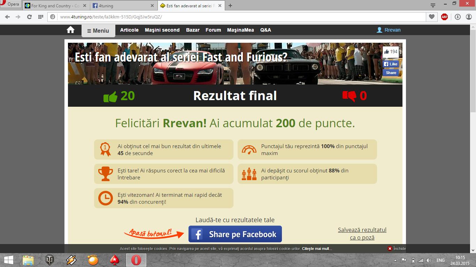Click the Citește mai mult cookie link
Image resolution: width=476 pixels, height=267 pixels.
click(x=317, y=249)
